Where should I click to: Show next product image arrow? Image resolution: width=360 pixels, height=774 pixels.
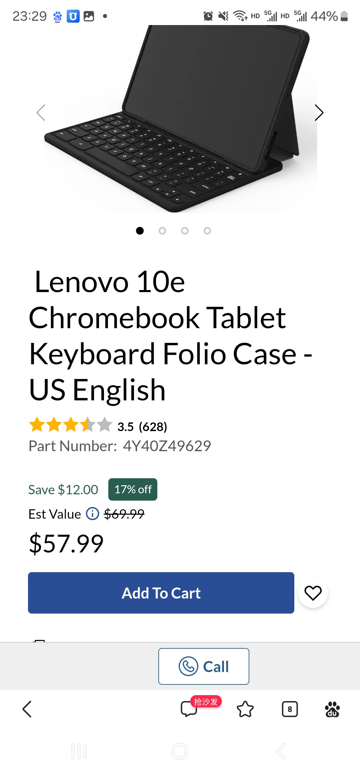tap(319, 113)
